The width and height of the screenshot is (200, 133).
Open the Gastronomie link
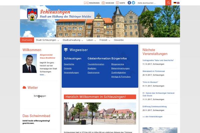point(93,72)
